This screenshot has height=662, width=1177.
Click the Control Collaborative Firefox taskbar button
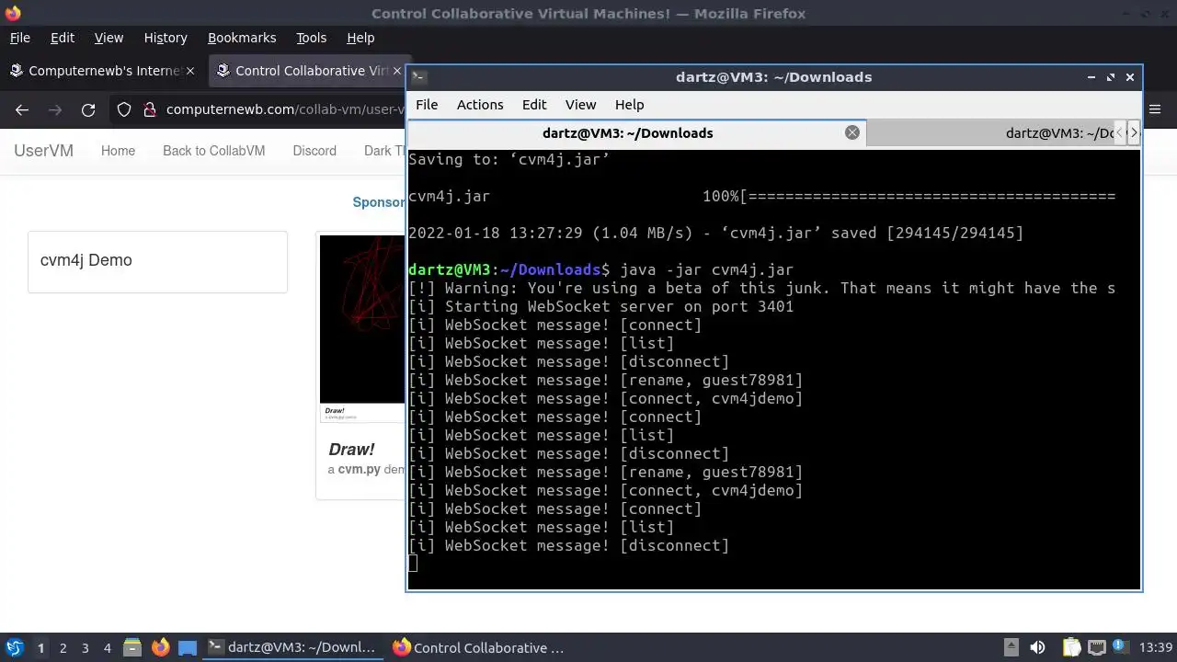click(480, 647)
